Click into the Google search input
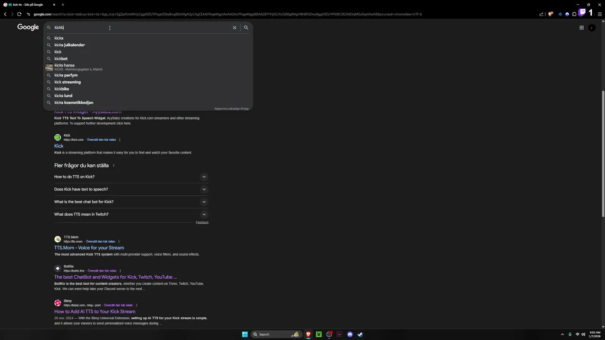 tap(142, 27)
